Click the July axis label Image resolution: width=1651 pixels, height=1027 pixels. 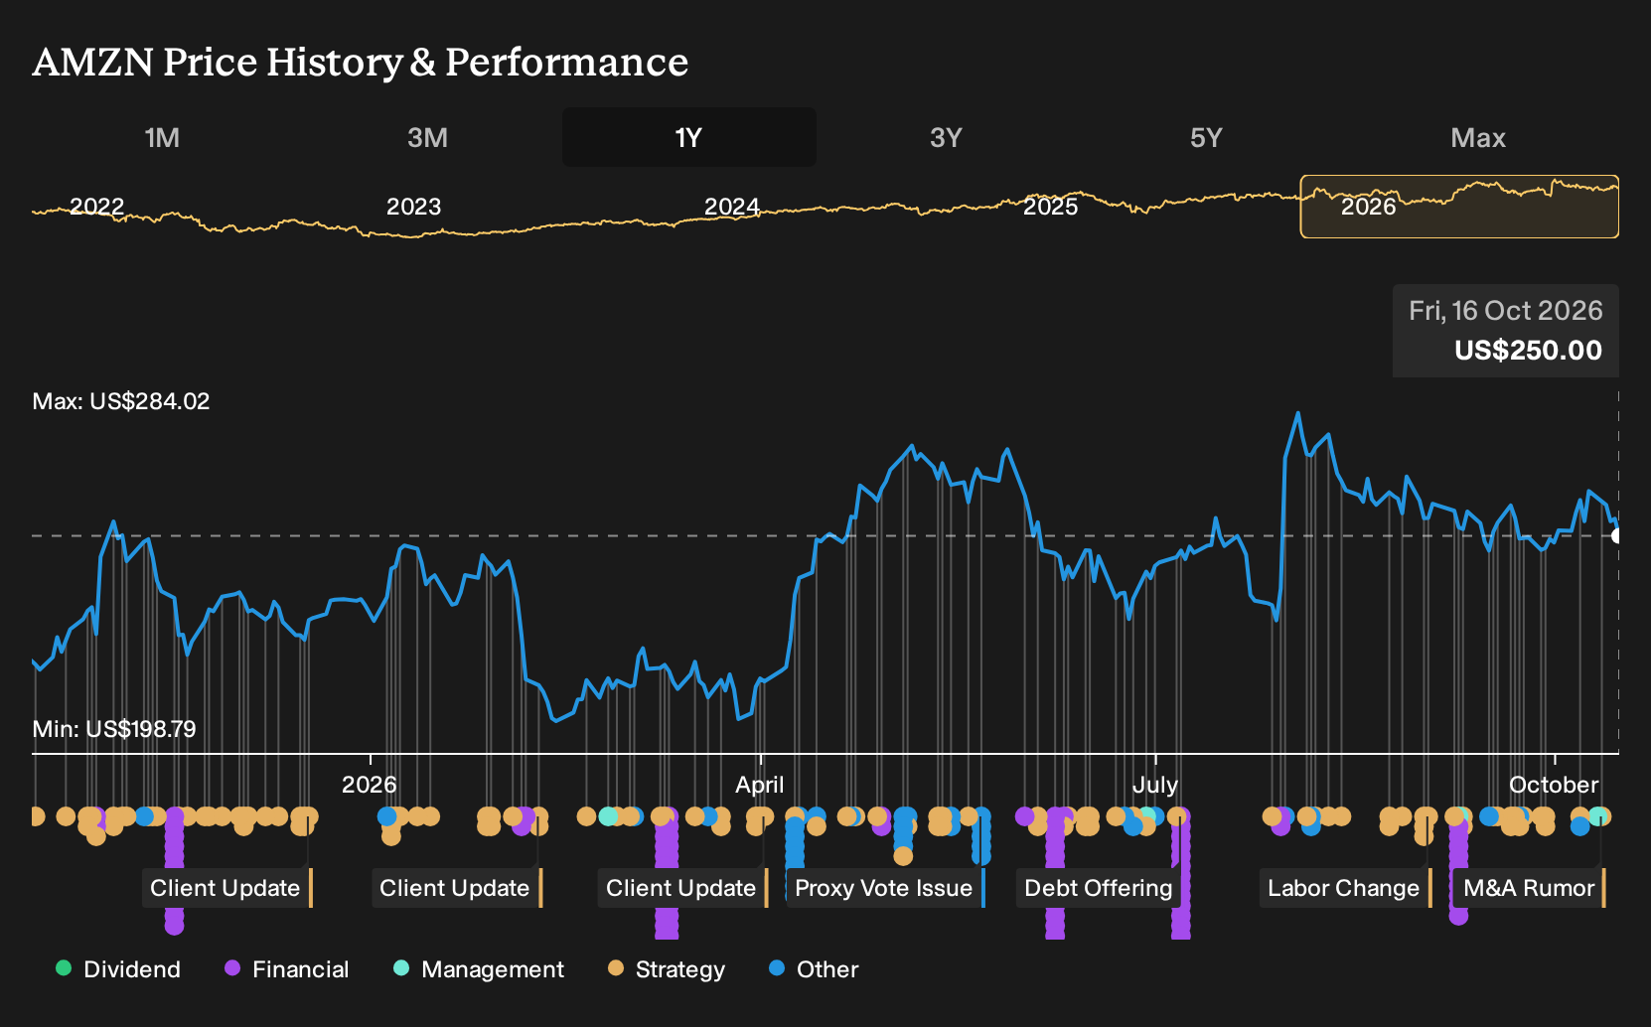pyautogui.click(x=1155, y=785)
